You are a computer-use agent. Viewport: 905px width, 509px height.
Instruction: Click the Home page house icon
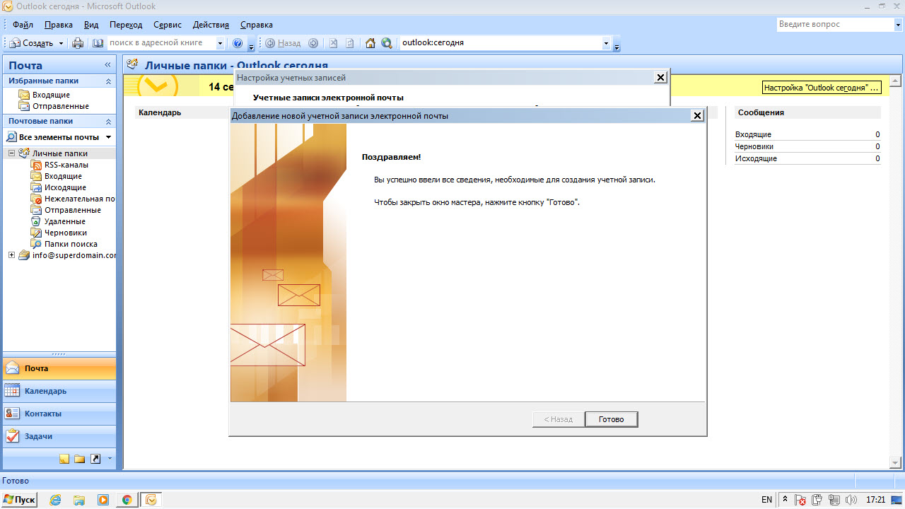coord(370,43)
